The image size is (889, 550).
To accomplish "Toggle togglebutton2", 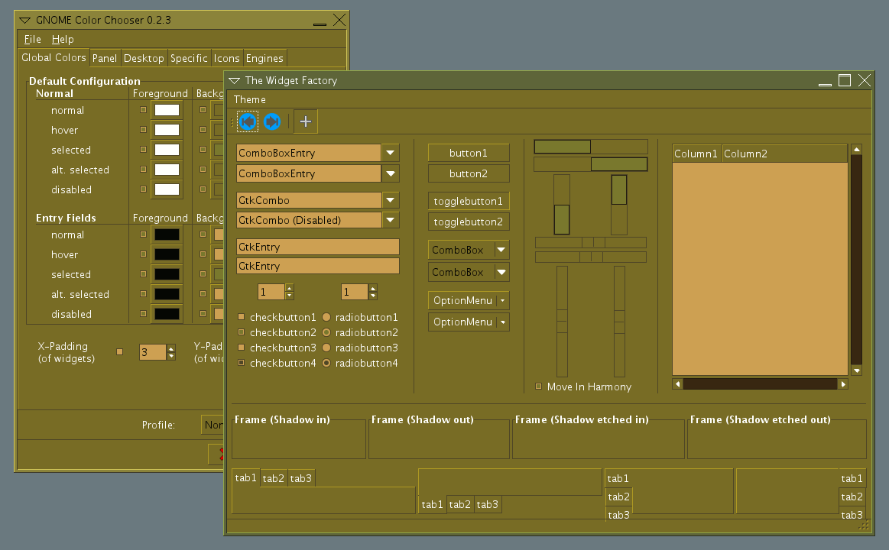I will pyautogui.click(x=469, y=222).
